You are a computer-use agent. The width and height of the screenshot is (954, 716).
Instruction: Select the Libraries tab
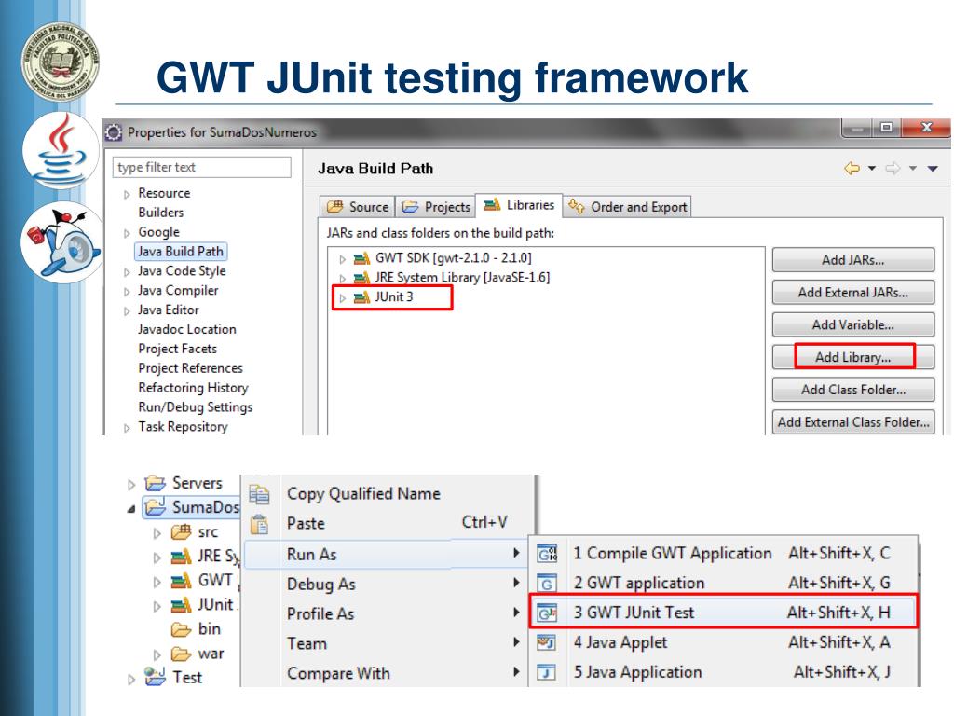tap(519, 205)
